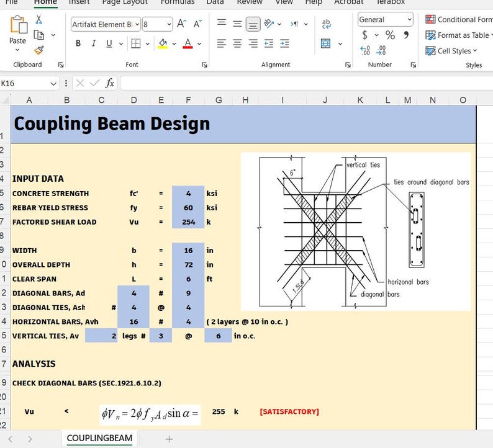Increase font size with larger A icon
This screenshot has width=493, height=448.
tap(181, 24)
